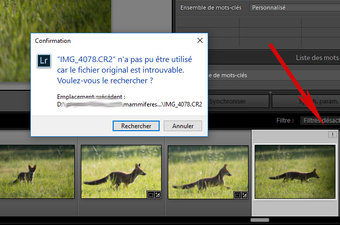340x225 pixels.
Task: Click the Rechercher button in the dialog
Action: pyautogui.click(x=136, y=126)
